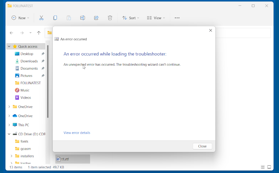279x173 pixels.
Task: Close the error dialog with X
Action: coord(210,30)
